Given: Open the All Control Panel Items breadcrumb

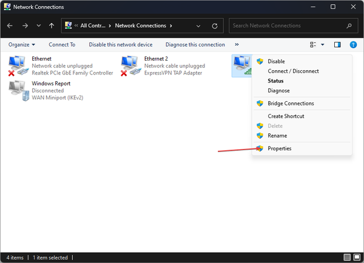Looking at the screenshot, I should 93,25.
